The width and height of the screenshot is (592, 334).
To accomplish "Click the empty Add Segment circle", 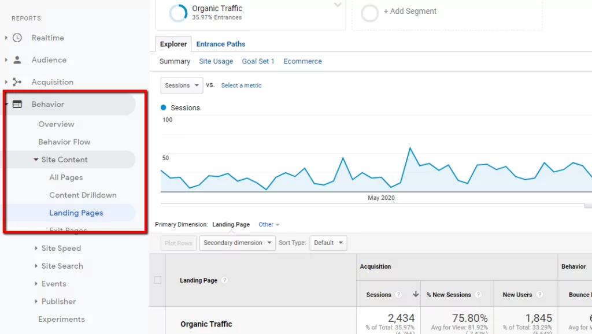I will pos(369,13).
